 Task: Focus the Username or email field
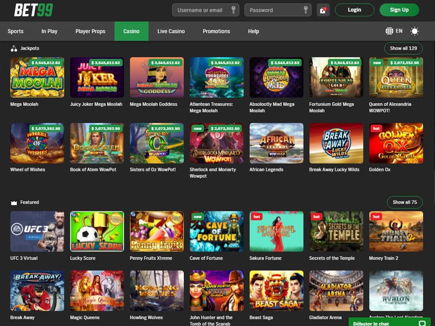click(x=206, y=10)
